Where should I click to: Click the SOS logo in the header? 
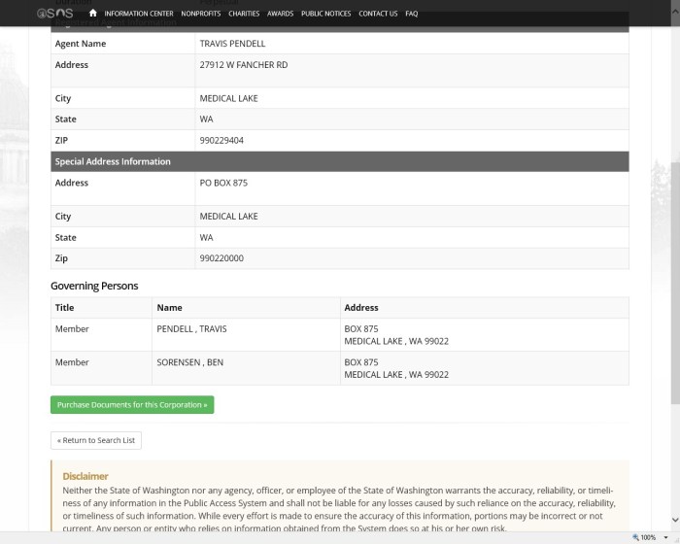click(54, 14)
